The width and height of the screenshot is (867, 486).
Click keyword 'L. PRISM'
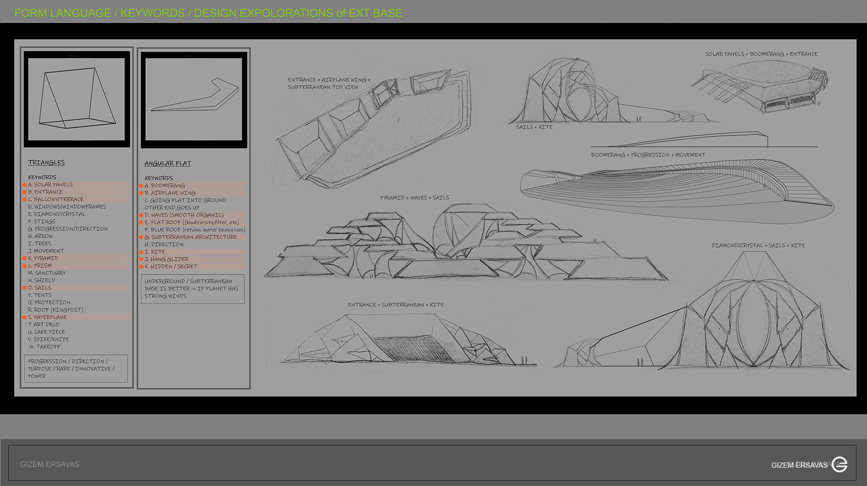coord(39,266)
